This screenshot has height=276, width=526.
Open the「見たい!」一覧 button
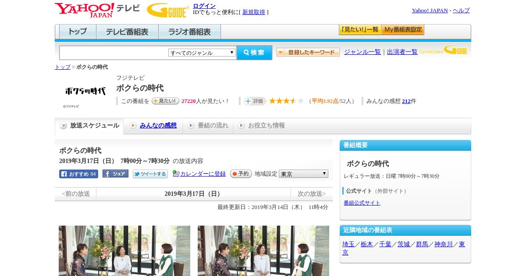(x=360, y=30)
